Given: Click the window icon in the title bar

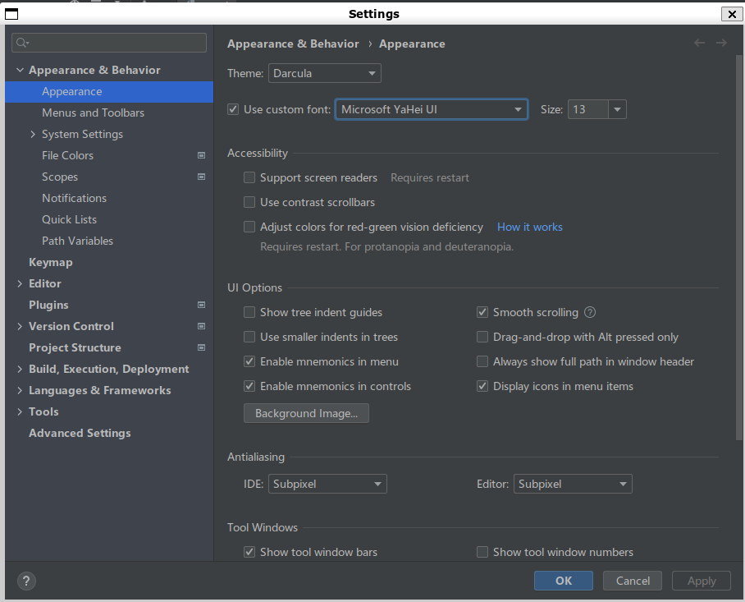Looking at the screenshot, I should coord(11,13).
